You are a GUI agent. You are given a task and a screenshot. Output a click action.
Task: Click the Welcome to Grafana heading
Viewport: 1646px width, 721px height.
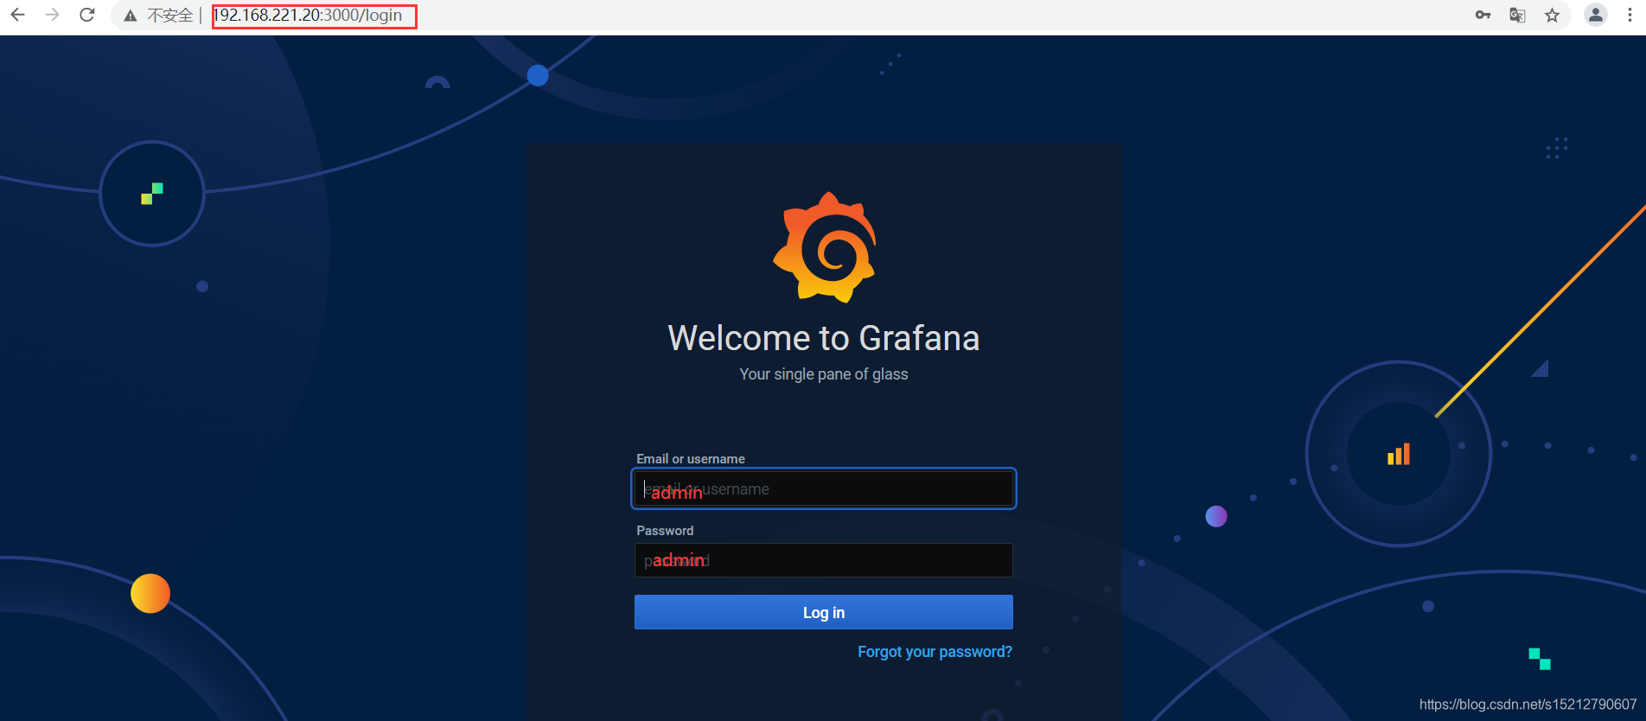click(x=824, y=338)
